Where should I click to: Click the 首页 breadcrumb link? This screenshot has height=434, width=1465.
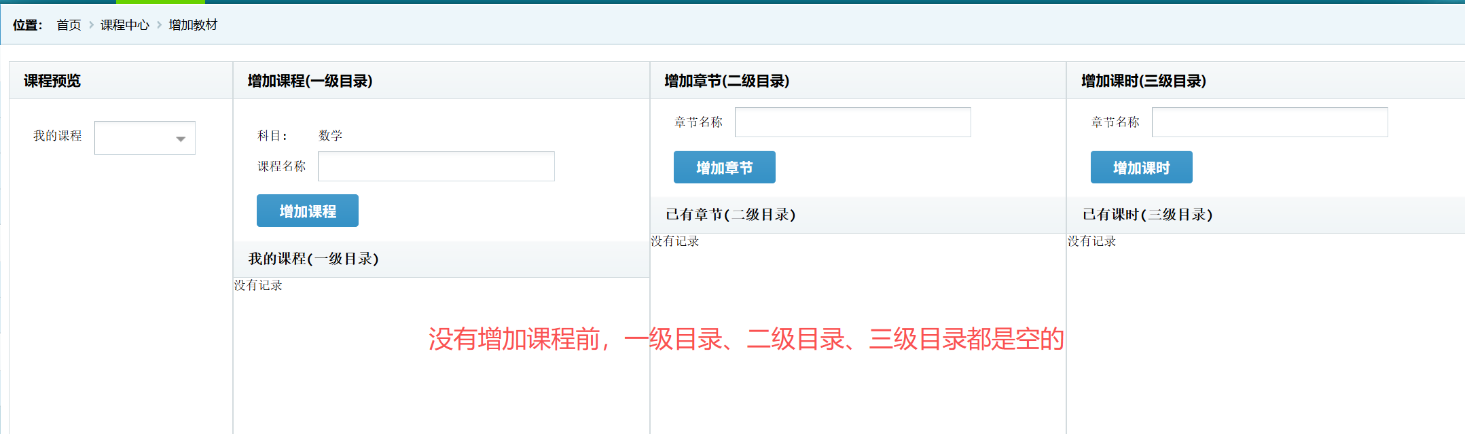point(69,25)
